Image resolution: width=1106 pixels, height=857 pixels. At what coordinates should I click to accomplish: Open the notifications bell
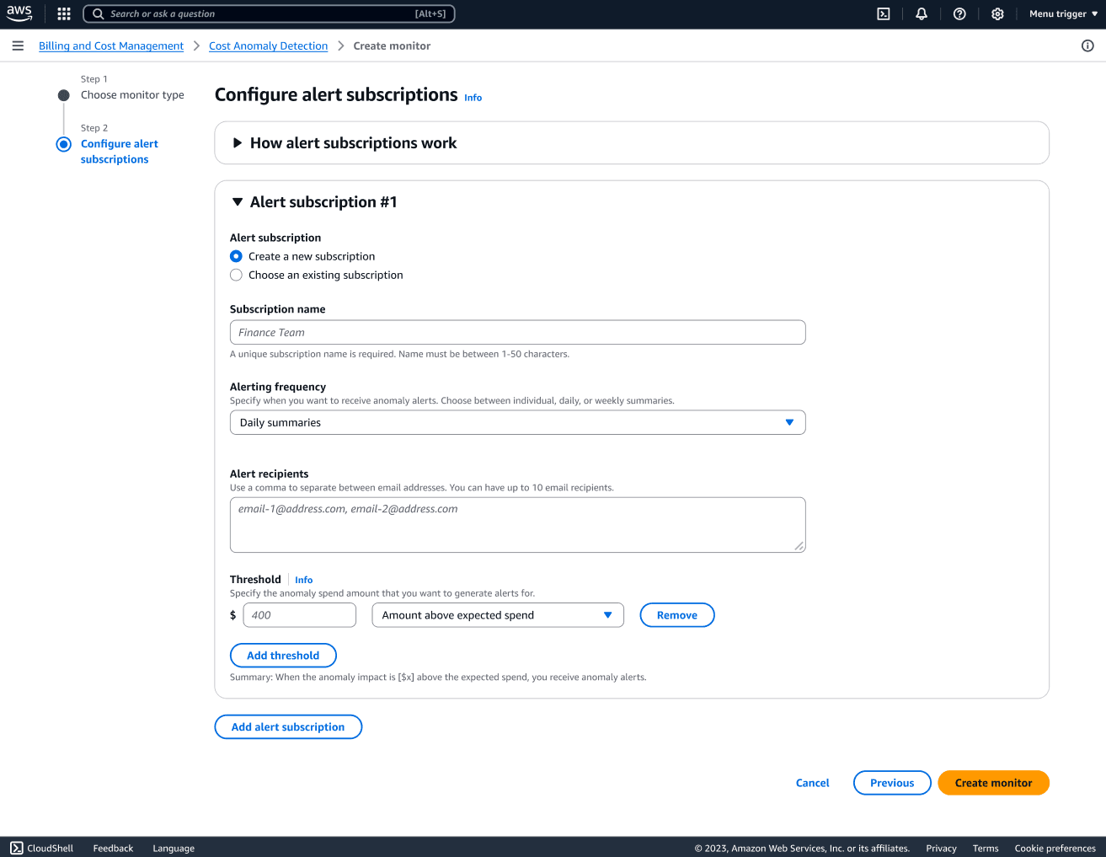[x=921, y=13]
